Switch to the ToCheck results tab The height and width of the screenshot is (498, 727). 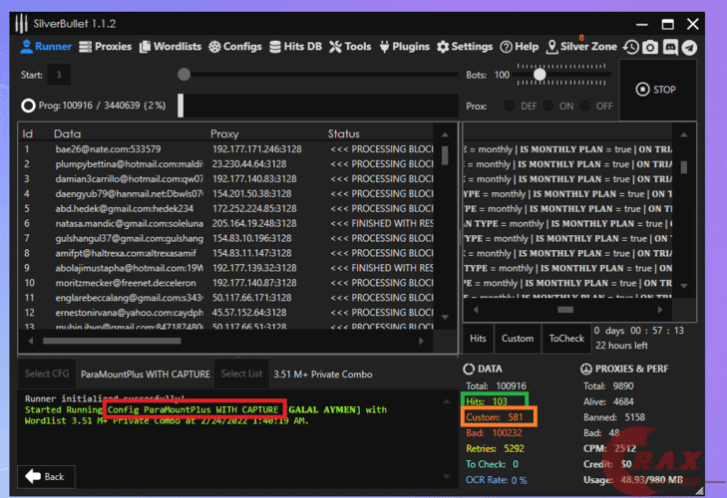(x=566, y=339)
